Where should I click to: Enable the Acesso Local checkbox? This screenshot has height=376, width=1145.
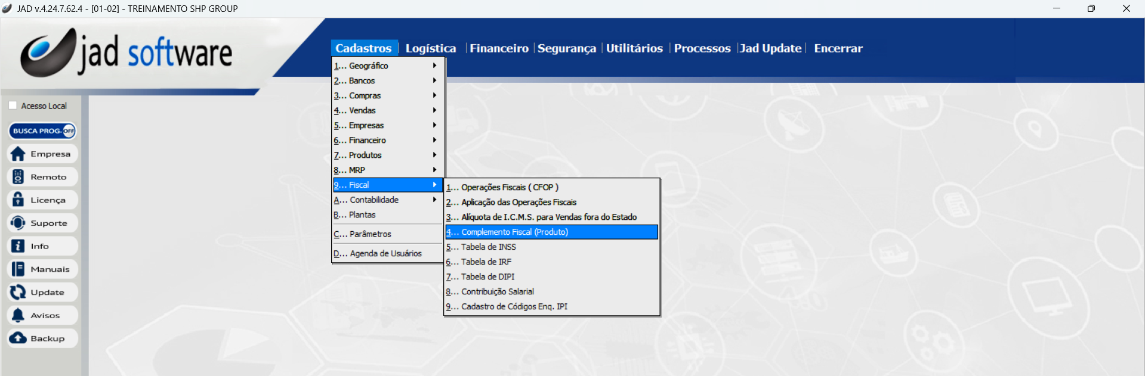point(13,105)
